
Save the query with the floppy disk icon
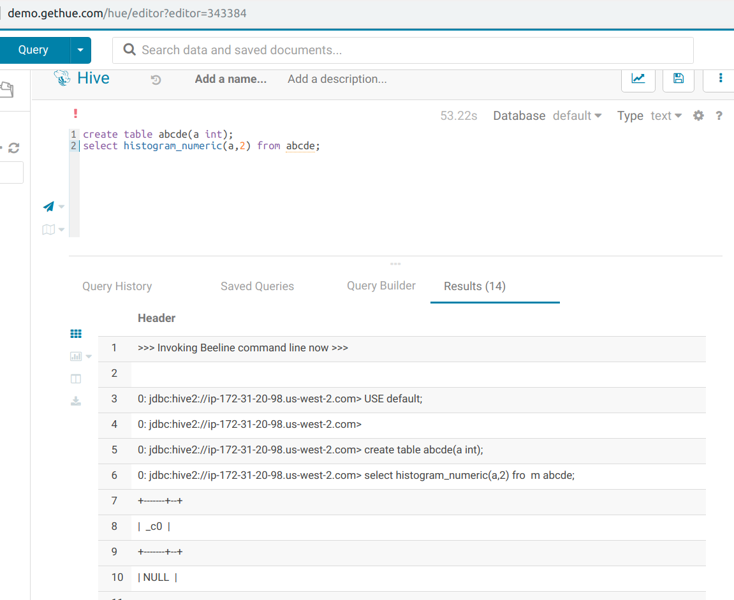pos(679,78)
